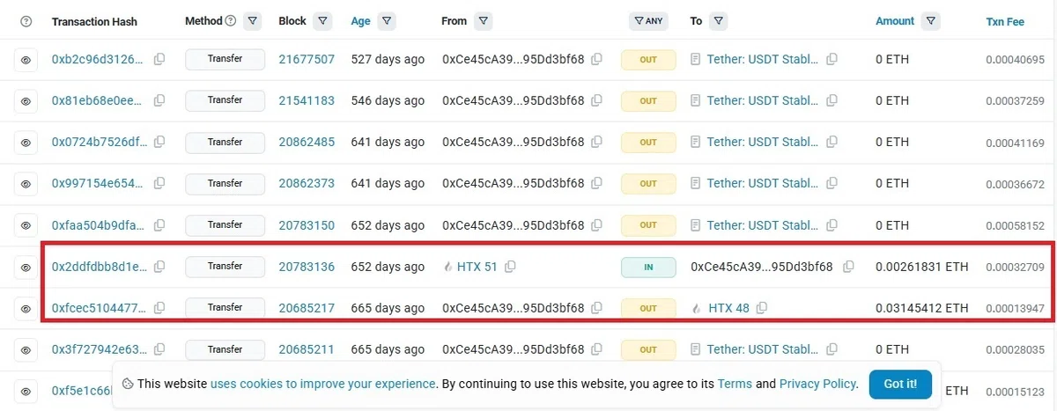This screenshot has height=411, width=1057.
Task: Open the HTX 48 address page
Action: tap(729, 307)
